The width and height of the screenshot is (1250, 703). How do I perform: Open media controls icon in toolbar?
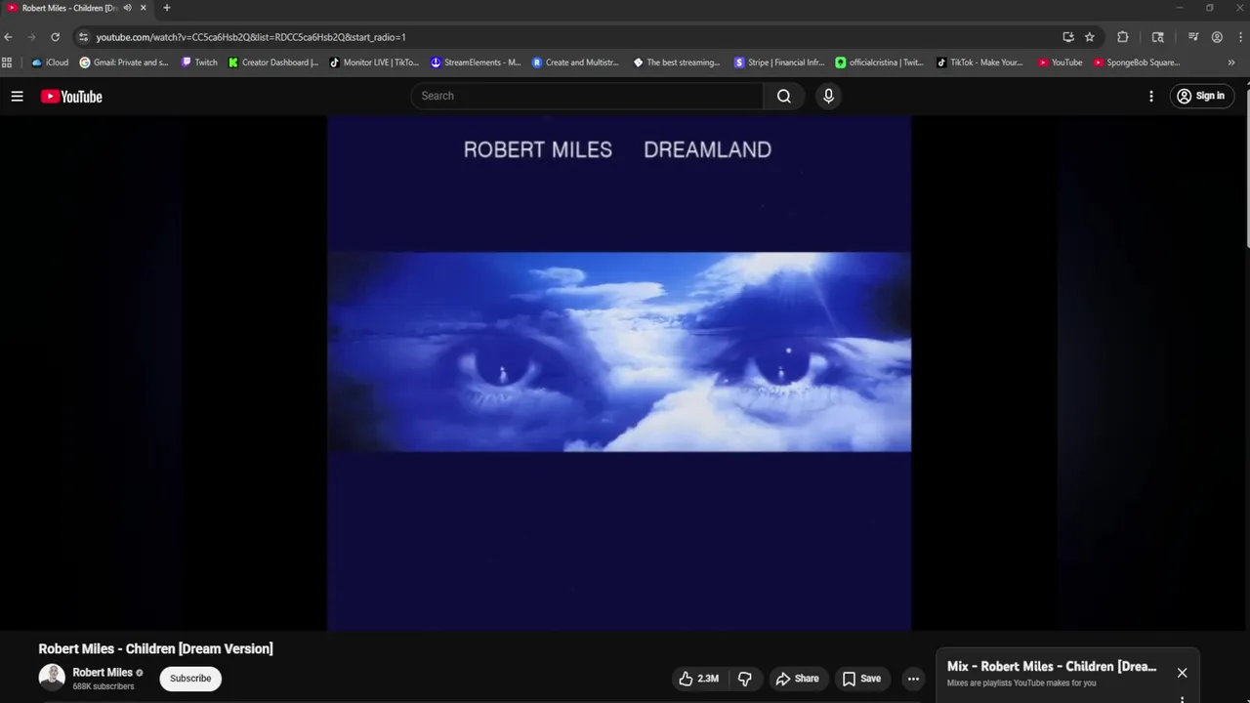pos(1193,37)
